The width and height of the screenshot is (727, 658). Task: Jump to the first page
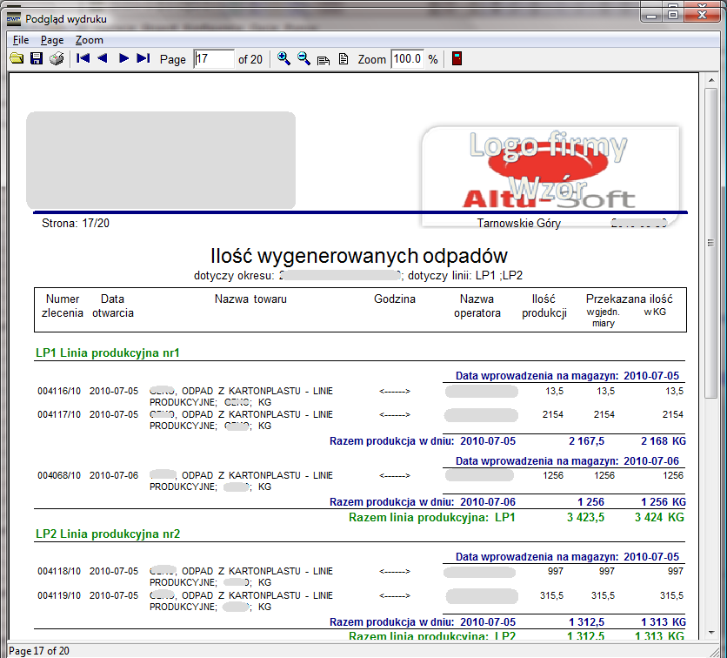[x=83, y=59]
